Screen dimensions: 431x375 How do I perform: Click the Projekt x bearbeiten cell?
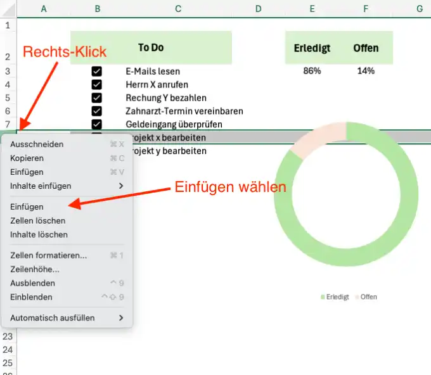click(x=182, y=137)
